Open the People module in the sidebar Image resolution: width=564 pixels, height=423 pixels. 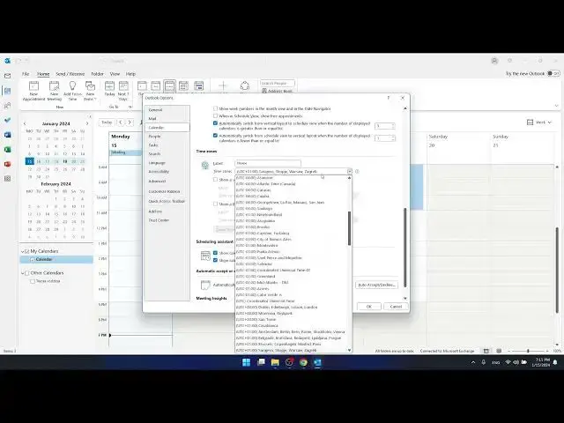(8, 106)
